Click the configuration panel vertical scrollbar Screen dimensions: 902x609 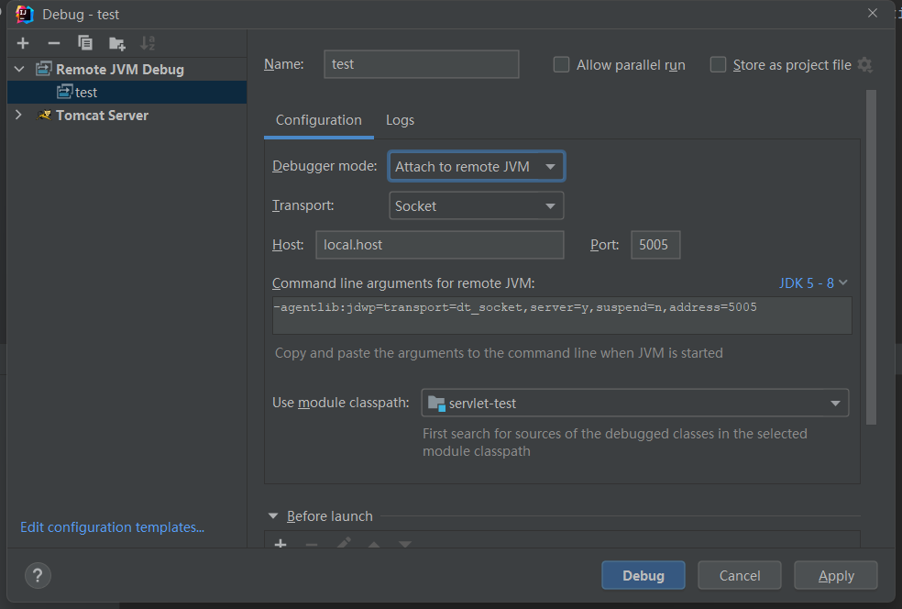click(x=871, y=258)
